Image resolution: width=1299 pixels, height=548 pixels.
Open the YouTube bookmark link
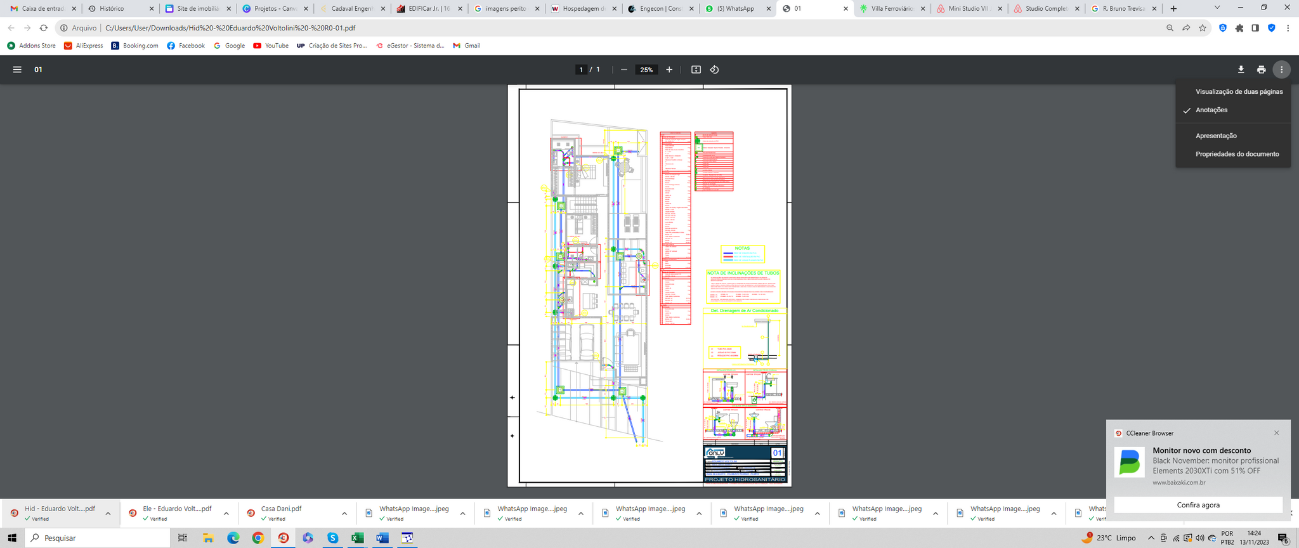pyautogui.click(x=271, y=46)
